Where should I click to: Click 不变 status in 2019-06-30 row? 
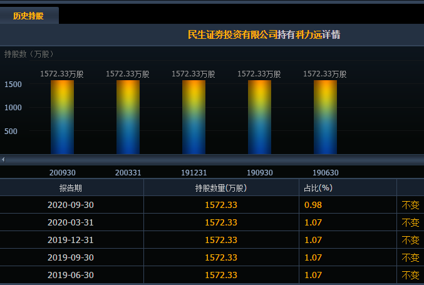click(x=410, y=275)
